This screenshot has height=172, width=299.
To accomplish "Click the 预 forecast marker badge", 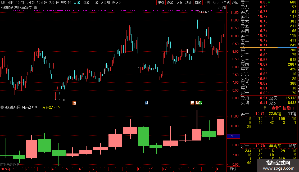I will click(x=192, y=103).
